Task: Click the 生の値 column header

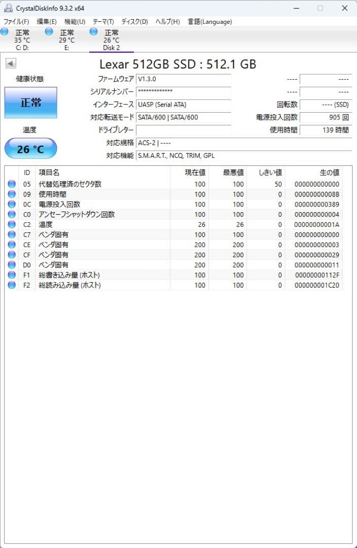Action: pos(314,173)
